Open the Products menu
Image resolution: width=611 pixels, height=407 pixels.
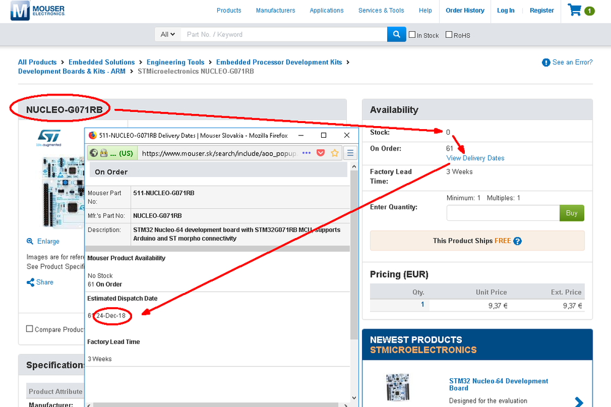[x=229, y=10]
